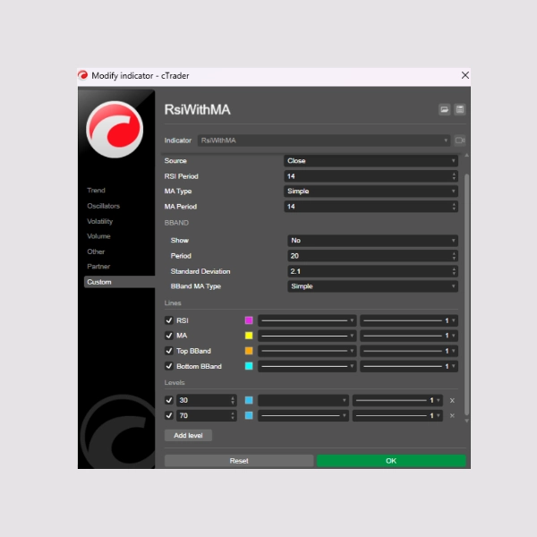Delete the 70 level using its X icon
Viewport: 537px width, 537px height.
452,416
